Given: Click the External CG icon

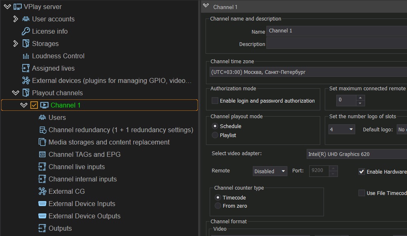Looking at the screenshot, I should pyautogui.click(x=42, y=191).
